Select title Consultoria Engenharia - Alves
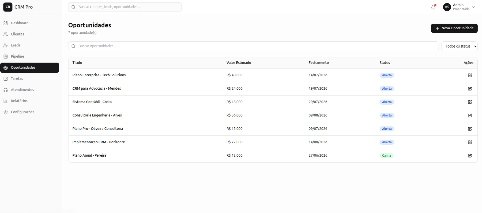Viewport: 482px width, 213px height. pyautogui.click(x=97, y=115)
